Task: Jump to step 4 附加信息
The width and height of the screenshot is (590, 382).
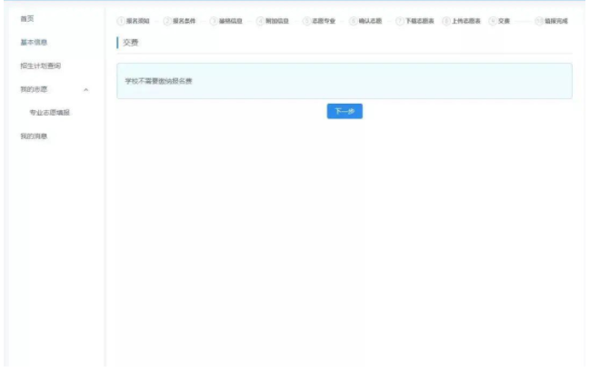Action: [x=273, y=21]
